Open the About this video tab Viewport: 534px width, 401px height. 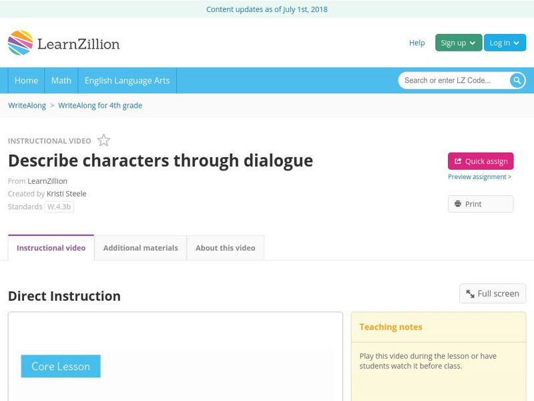point(225,247)
